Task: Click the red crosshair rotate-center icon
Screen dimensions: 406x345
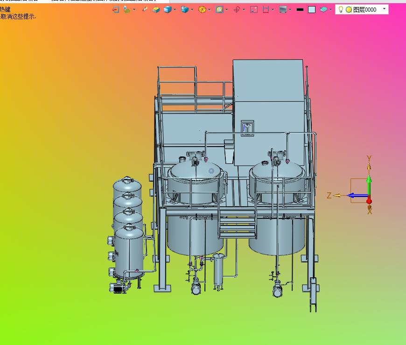Action: click(x=237, y=9)
